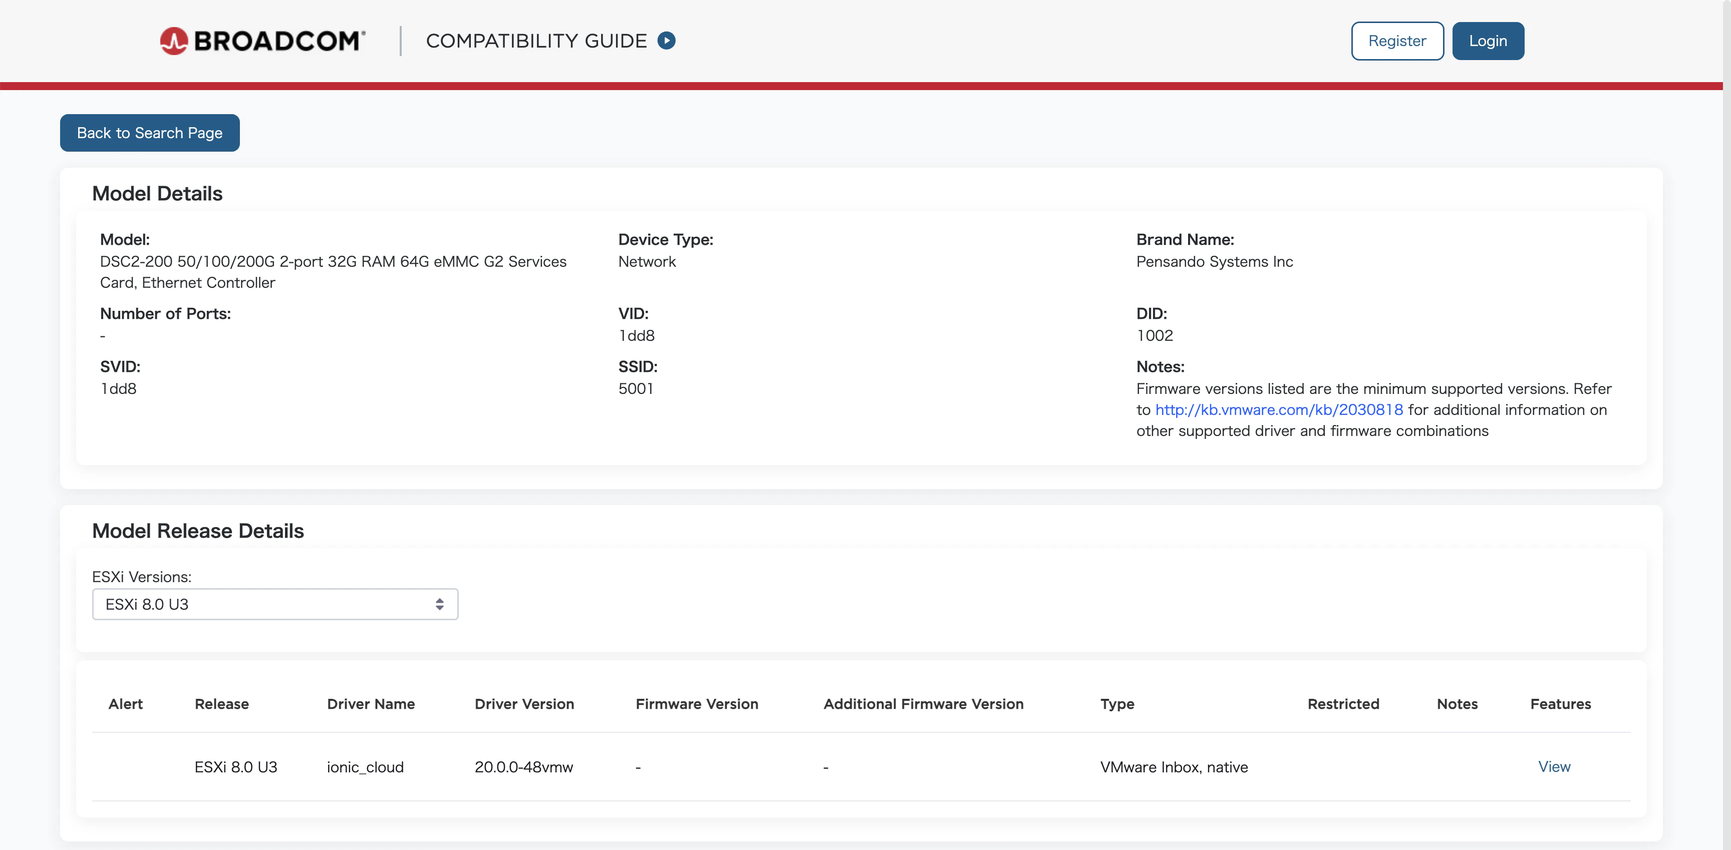Click the Notes column header
The width and height of the screenshot is (1731, 850).
pos(1457,704)
